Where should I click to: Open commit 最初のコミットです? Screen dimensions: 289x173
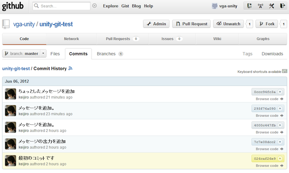click(36, 158)
